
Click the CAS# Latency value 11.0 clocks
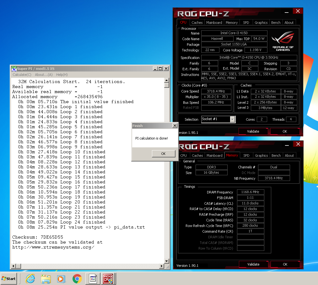point(250,203)
